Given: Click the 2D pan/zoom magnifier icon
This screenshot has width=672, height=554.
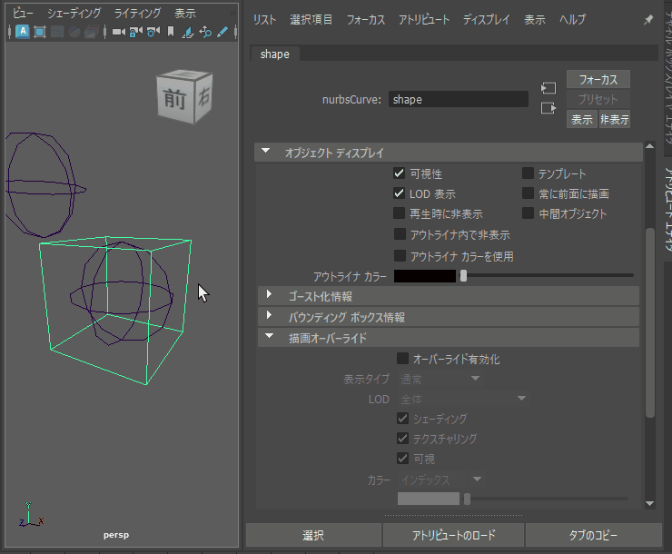Looking at the screenshot, I should point(205,32).
